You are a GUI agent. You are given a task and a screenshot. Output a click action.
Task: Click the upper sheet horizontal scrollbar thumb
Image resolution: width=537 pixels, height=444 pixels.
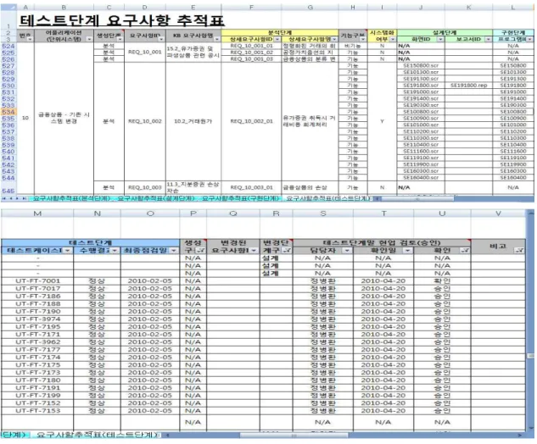[x=418, y=198]
